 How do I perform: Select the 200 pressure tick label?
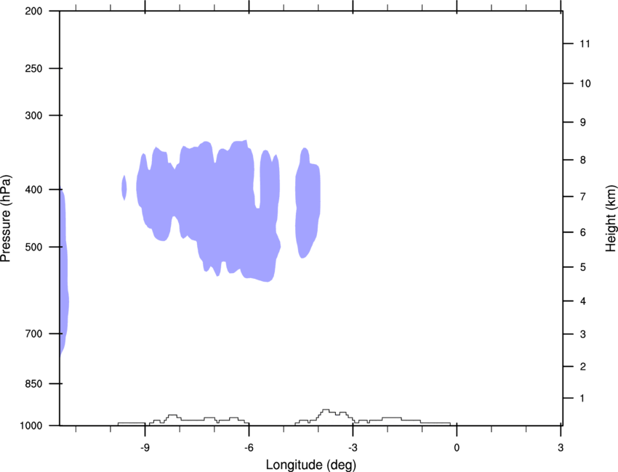pos(33,11)
